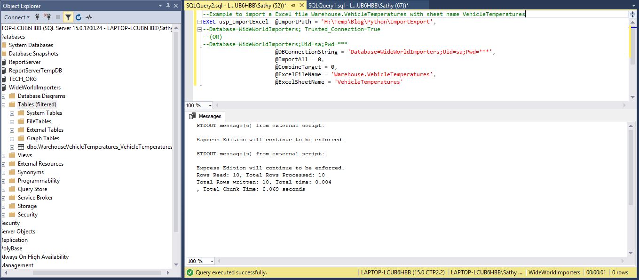Click the Graph Tables folder icon
Screen dimensions: 639x280
pyautogui.click(x=21, y=138)
